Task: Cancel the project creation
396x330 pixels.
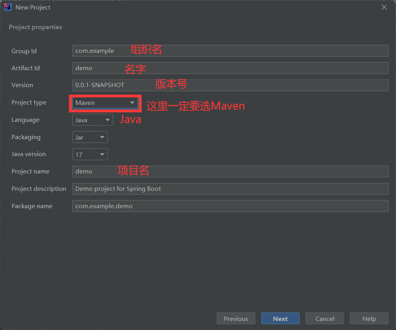Action: 325,319
